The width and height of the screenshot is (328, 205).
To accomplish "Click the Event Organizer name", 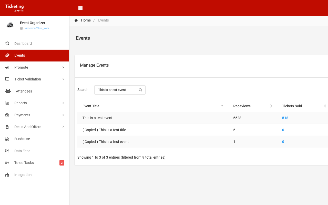I will point(33,23).
